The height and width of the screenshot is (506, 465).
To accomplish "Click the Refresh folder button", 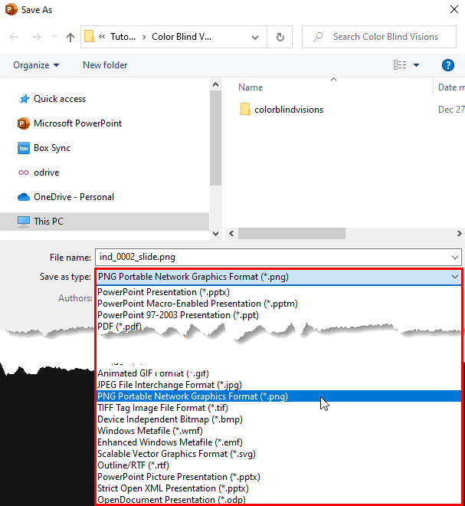I will coord(280,37).
